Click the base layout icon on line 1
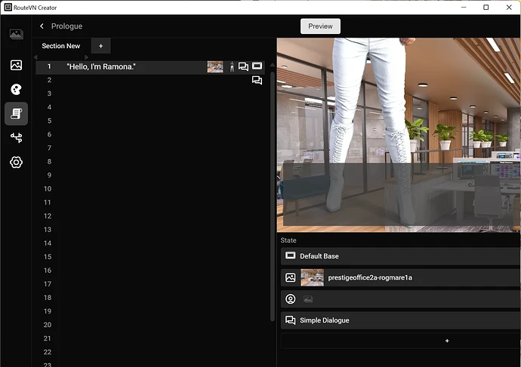 257,66
